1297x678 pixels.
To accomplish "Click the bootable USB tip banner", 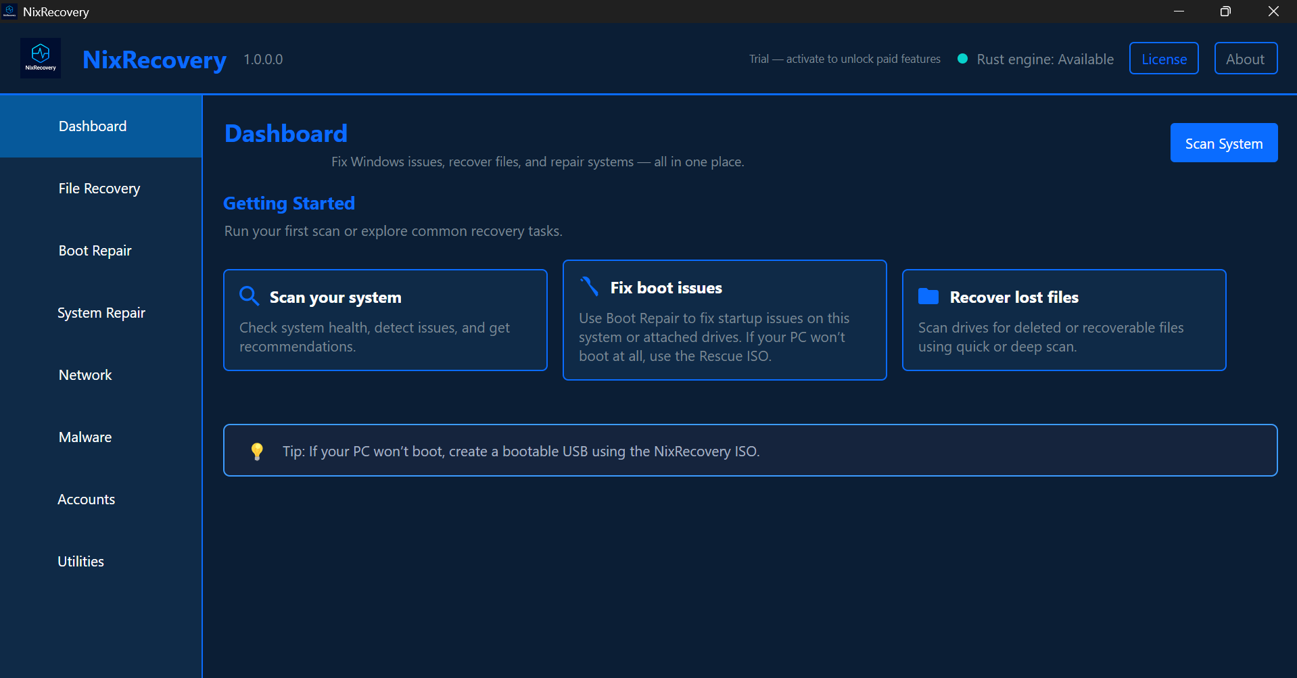I will (x=751, y=450).
